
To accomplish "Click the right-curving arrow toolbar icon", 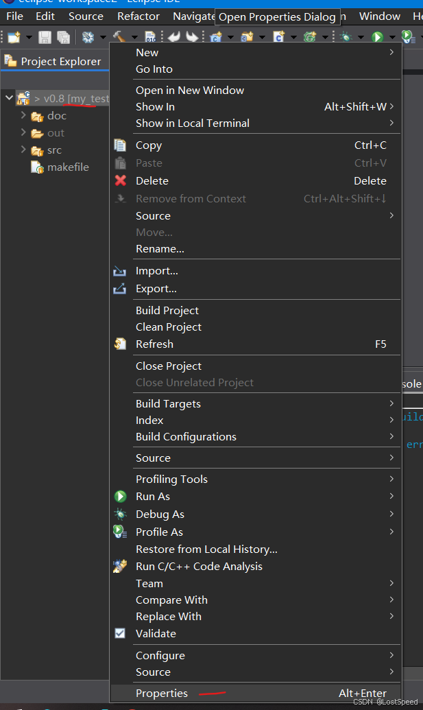I will coord(192,36).
